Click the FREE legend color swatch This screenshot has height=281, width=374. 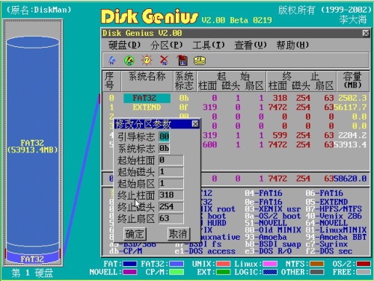click(x=364, y=272)
